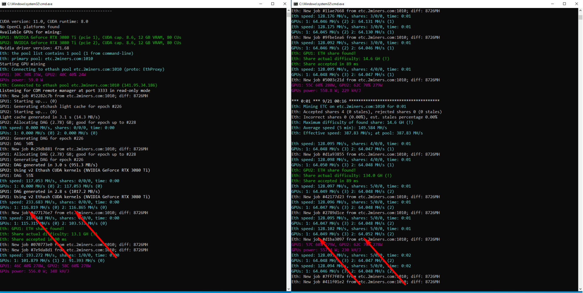Click the scroll-down arrow on the right window scrollbar
Screen dimensions: 583x293
click(x=580, y=288)
